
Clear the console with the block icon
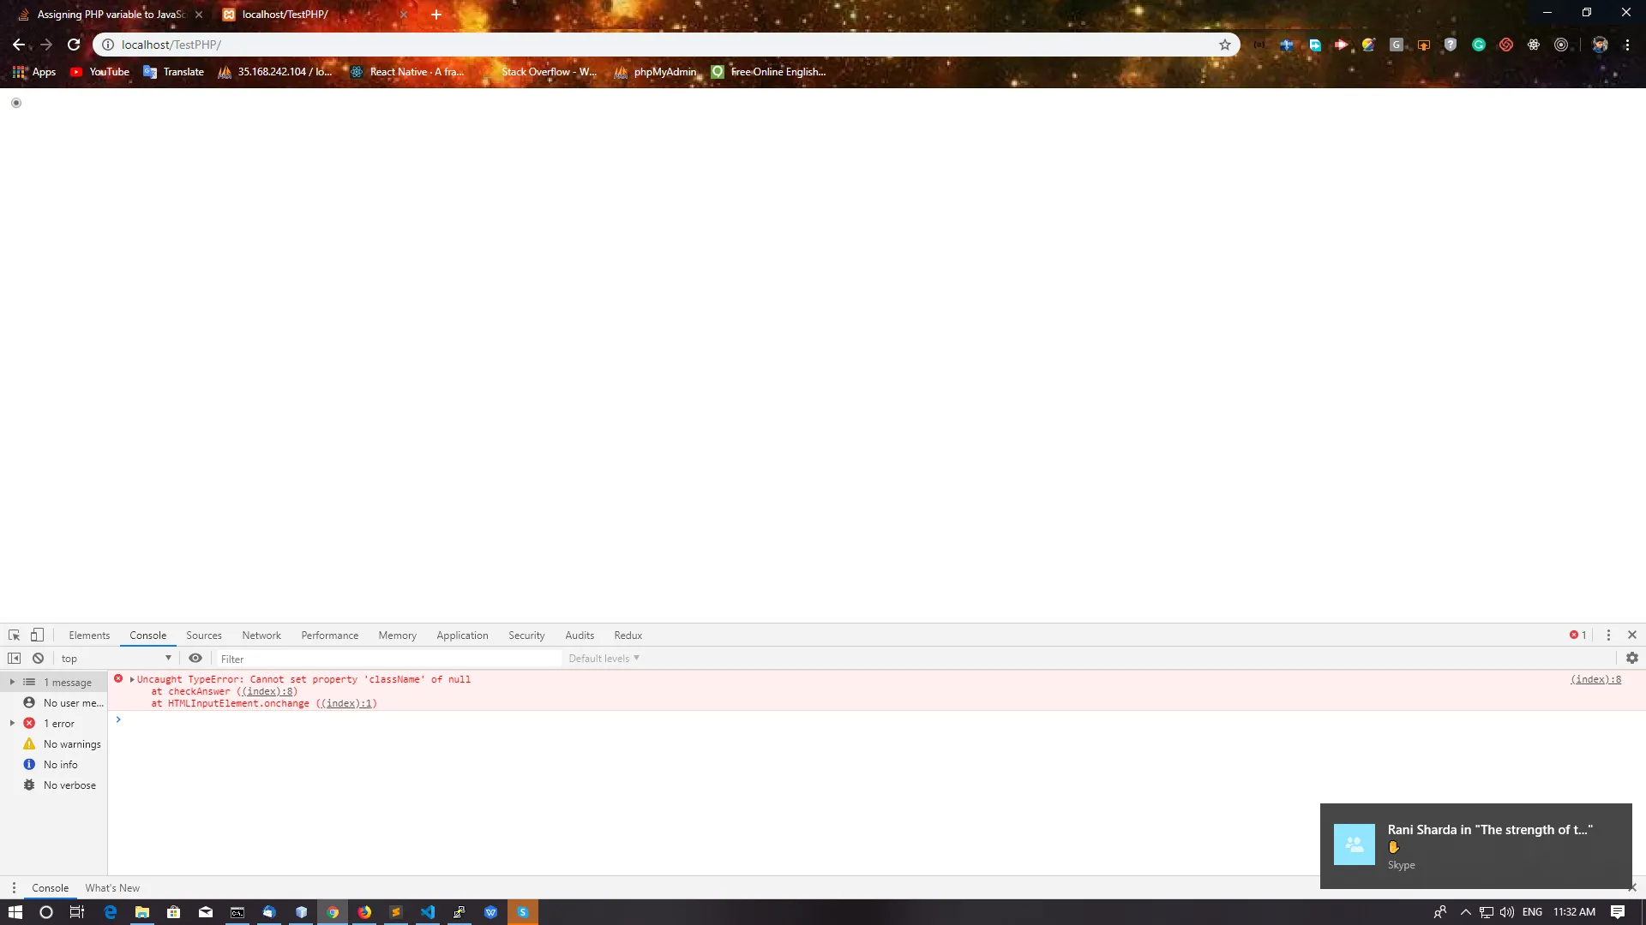[38, 658]
